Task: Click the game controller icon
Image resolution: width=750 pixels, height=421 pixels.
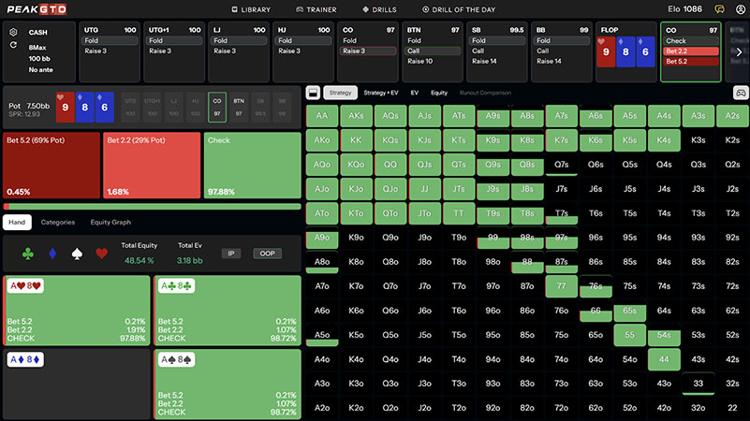Action: [x=739, y=93]
